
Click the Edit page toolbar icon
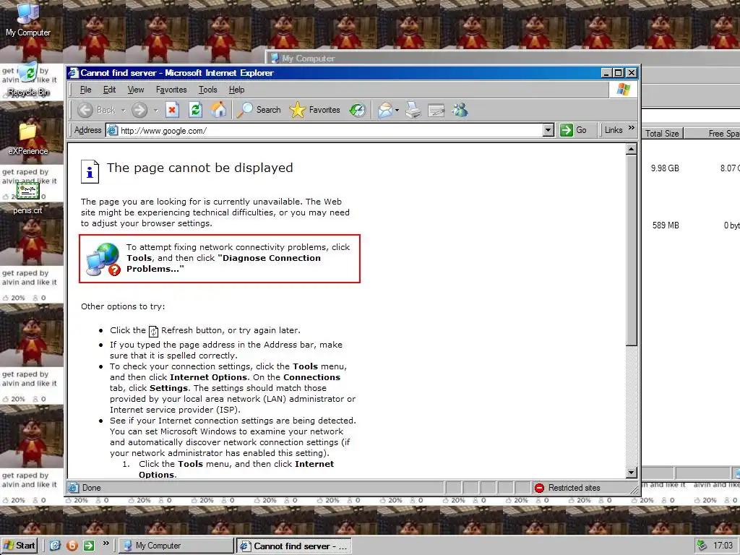coord(436,111)
